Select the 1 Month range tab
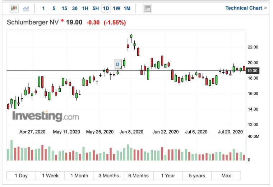This screenshot has height=187, width=273. (x=79, y=176)
